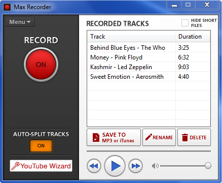
Task: Mute audio via the speaker icon
Action: click(155, 166)
